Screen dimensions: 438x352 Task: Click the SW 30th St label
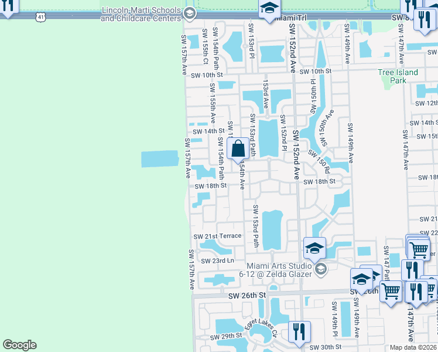tap(326, 347)
